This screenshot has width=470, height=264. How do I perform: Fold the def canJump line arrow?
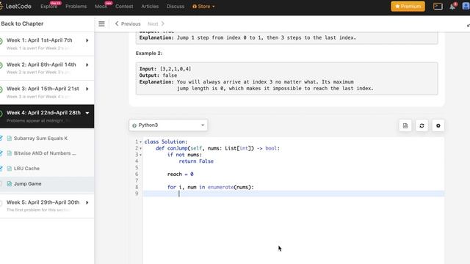[140, 148]
